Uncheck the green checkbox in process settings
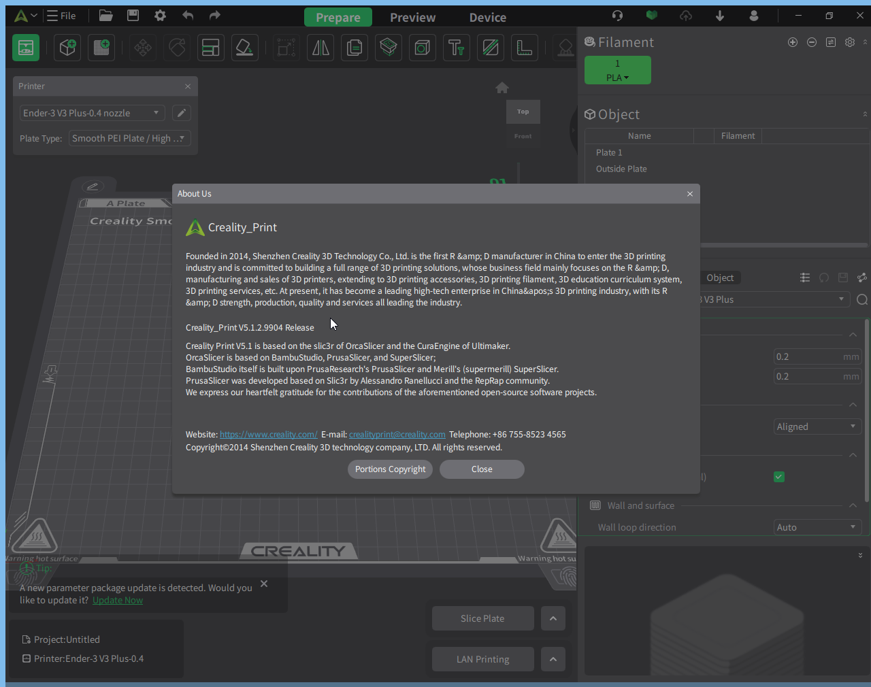 tap(779, 477)
